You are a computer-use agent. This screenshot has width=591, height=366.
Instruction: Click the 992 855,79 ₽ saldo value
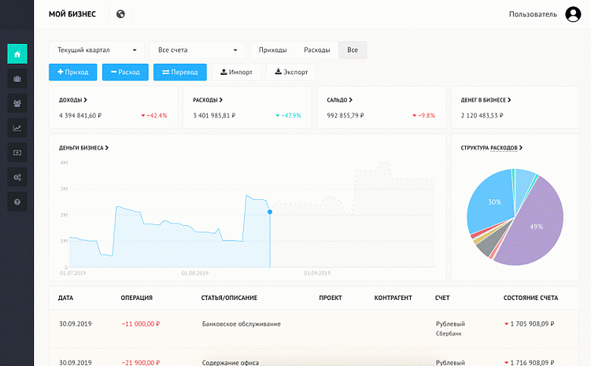(x=345, y=116)
